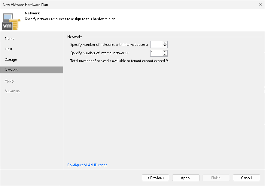Image resolution: width=265 pixels, height=186 pixels.
Task: Click the Apply button
Action: click(186, 178)
